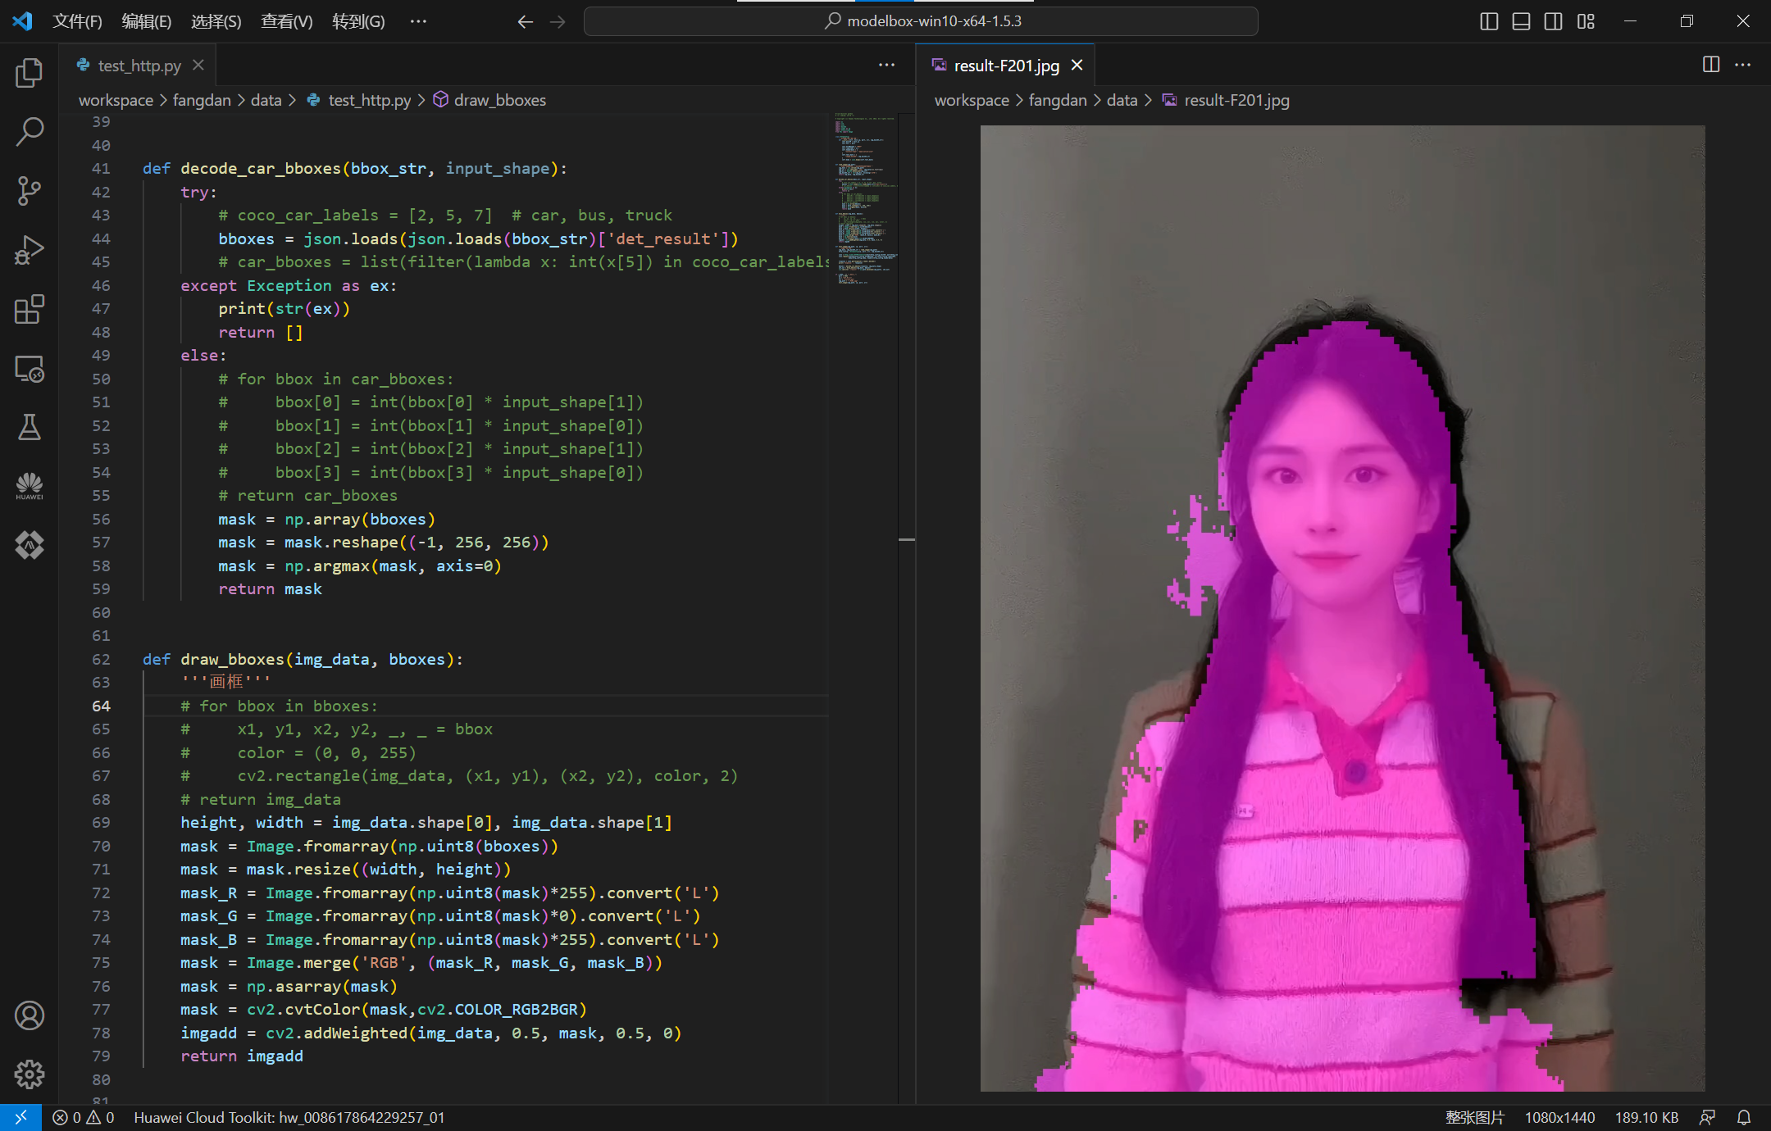Click Huawei Cloud Toolkit account status
The image size is (1771, 1131).
[289, 1117]
